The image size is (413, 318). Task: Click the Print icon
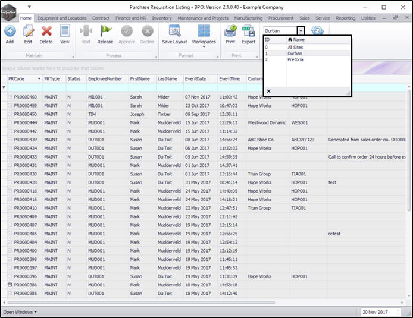230,31
